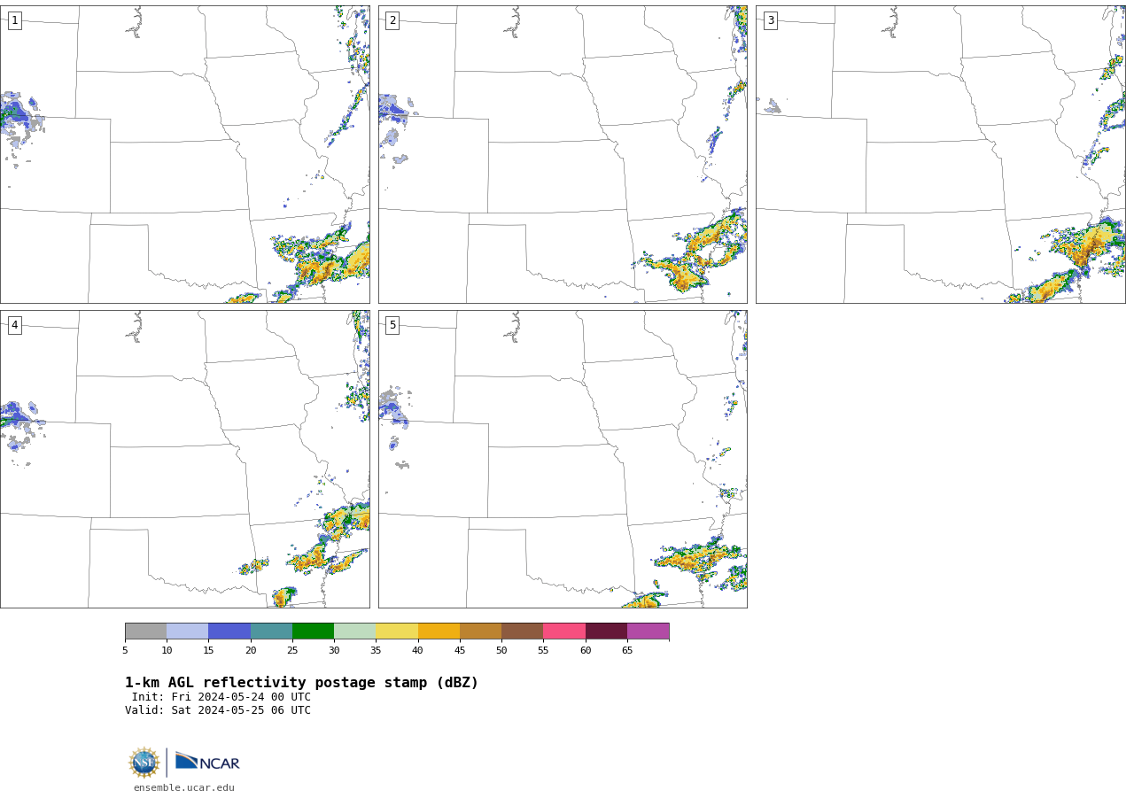Click the panel number label 1
Screen dimensions: 1134x798
pyautogui.click(x=14, y=20)
